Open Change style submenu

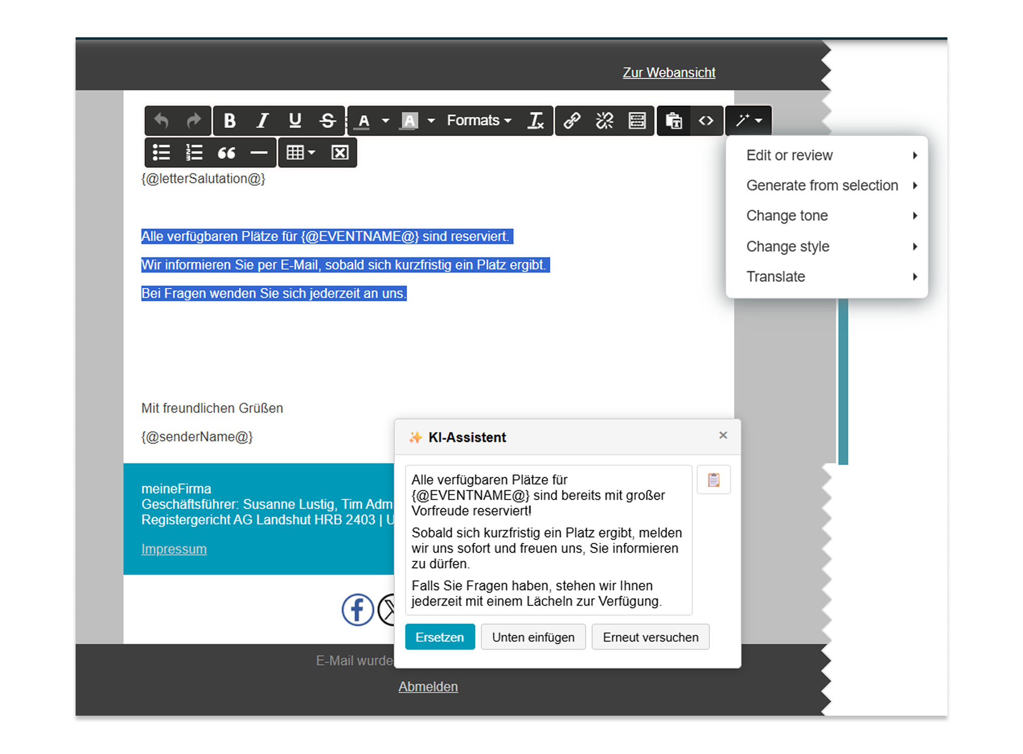(826, 246)
